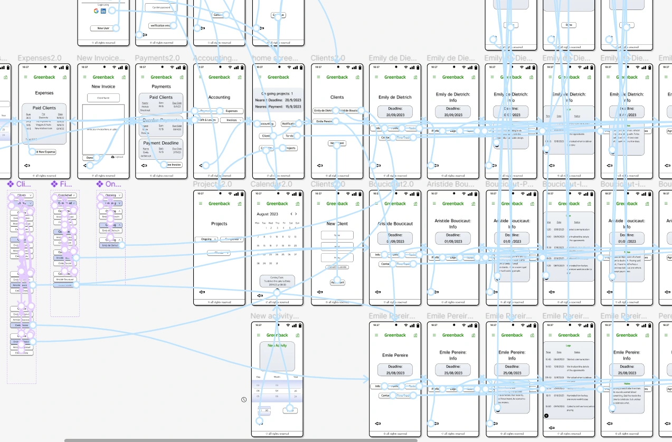Select top Clients dropdown variant in component set
The image size is (672, 442).
click(x=22, y=195)
